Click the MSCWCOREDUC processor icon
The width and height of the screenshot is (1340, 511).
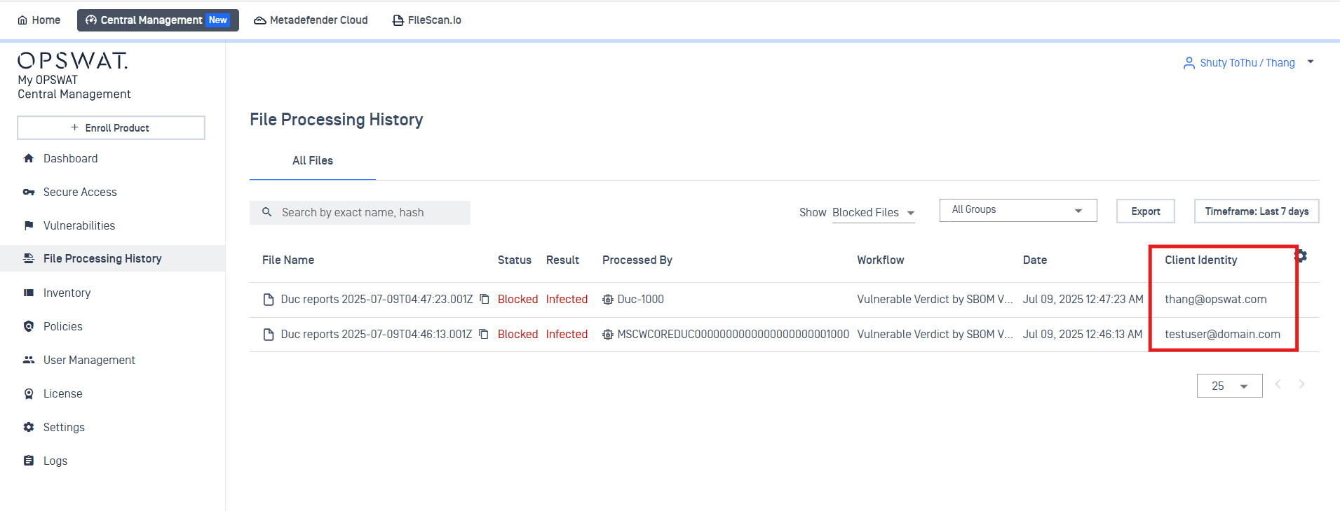(608, 335)
